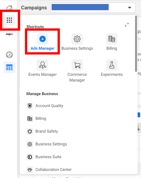The height and width of the screenshot is (178, 141).
Task: Go to the home icon in sidebar
Action: click(x=9, y=7)
